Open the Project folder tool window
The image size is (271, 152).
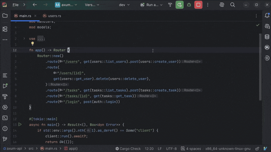tap(5, 16)
